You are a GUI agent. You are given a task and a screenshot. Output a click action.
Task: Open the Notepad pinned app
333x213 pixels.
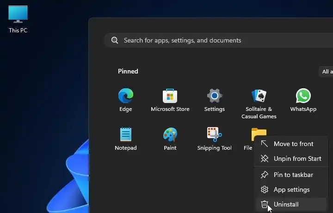pos(126,139)
